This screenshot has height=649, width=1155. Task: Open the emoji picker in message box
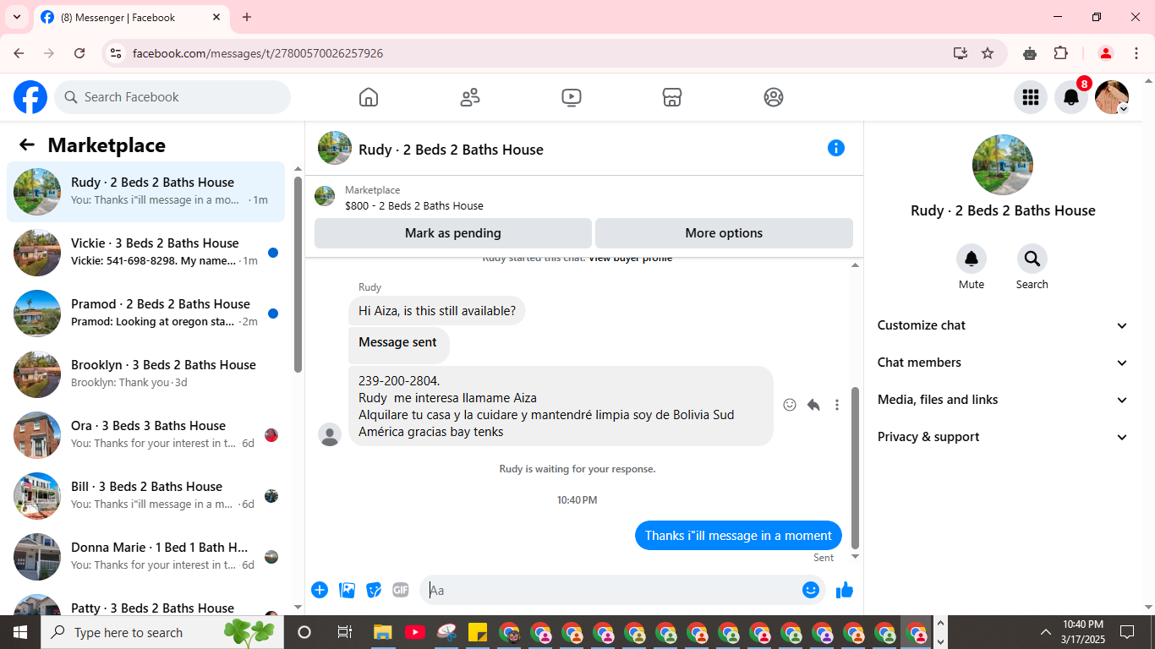[x=811, y=590]
